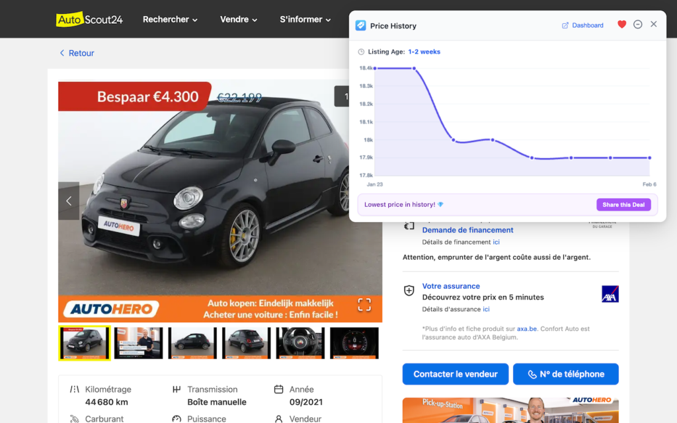Toggle the red heart favorite icon
The width and height of the screenshot is (677, 423).
click(621, 24)
